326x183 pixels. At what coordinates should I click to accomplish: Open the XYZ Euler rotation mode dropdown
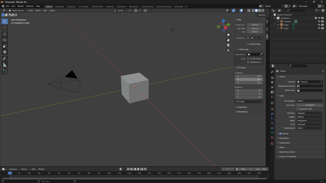(x=249, y=102)
